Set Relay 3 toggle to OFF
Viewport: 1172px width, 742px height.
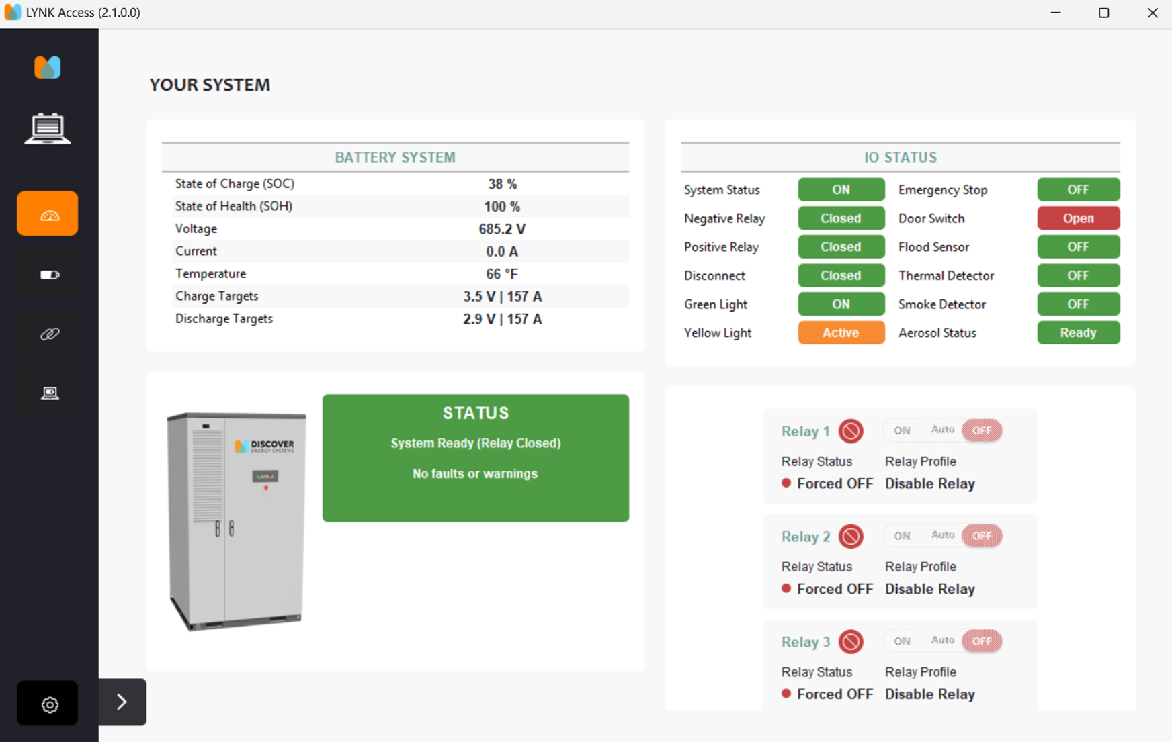pos(982,641)
